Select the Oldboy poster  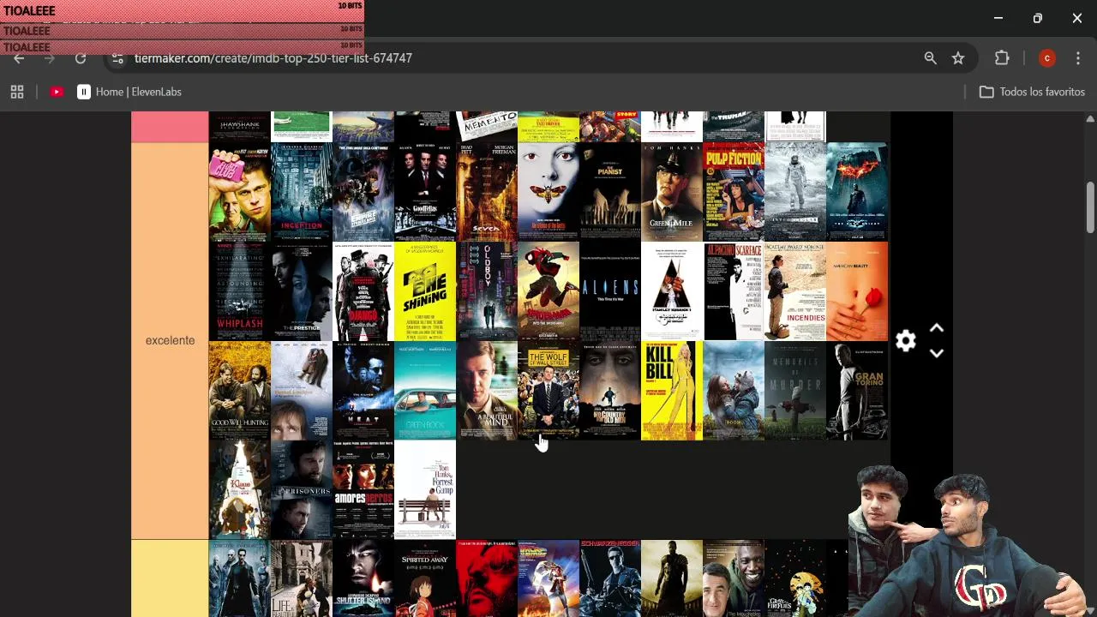486,291
